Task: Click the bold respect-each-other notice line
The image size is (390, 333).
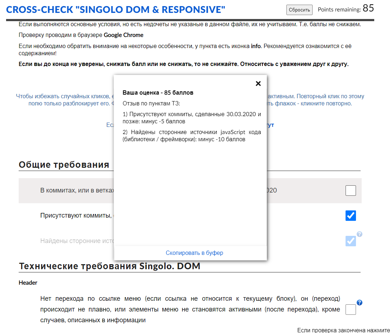Action: tap(184, 64)
